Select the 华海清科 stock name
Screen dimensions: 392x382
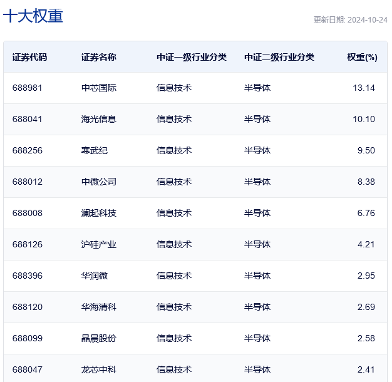pyautogui.click(x=98, y=307)
